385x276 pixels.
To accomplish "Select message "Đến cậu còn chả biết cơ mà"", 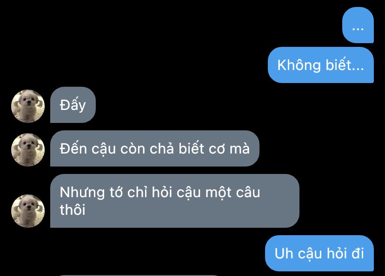I will coord(155,148).
